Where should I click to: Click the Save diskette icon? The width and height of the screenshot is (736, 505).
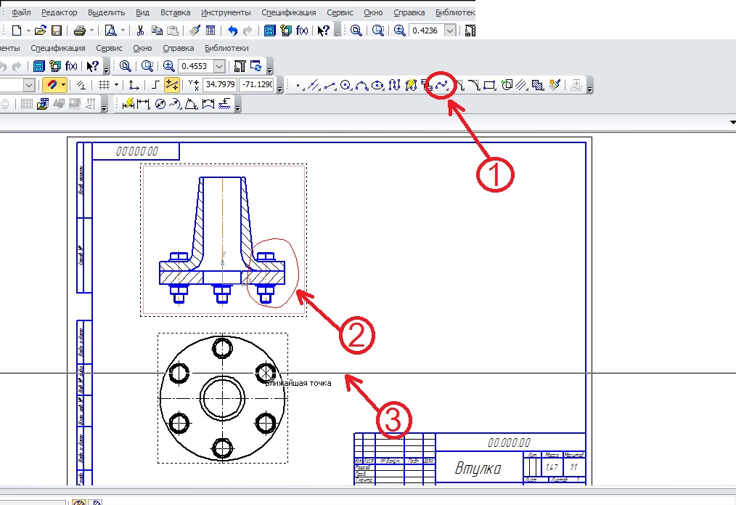pyautogui.click(x=56, y=31)
